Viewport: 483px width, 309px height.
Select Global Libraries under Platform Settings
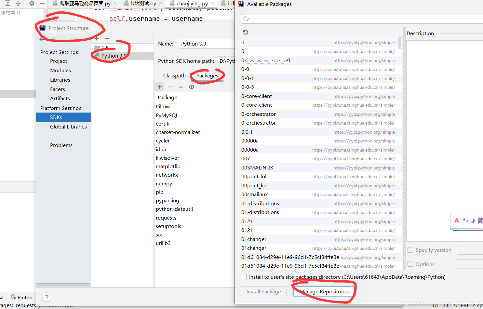point(68,127)
